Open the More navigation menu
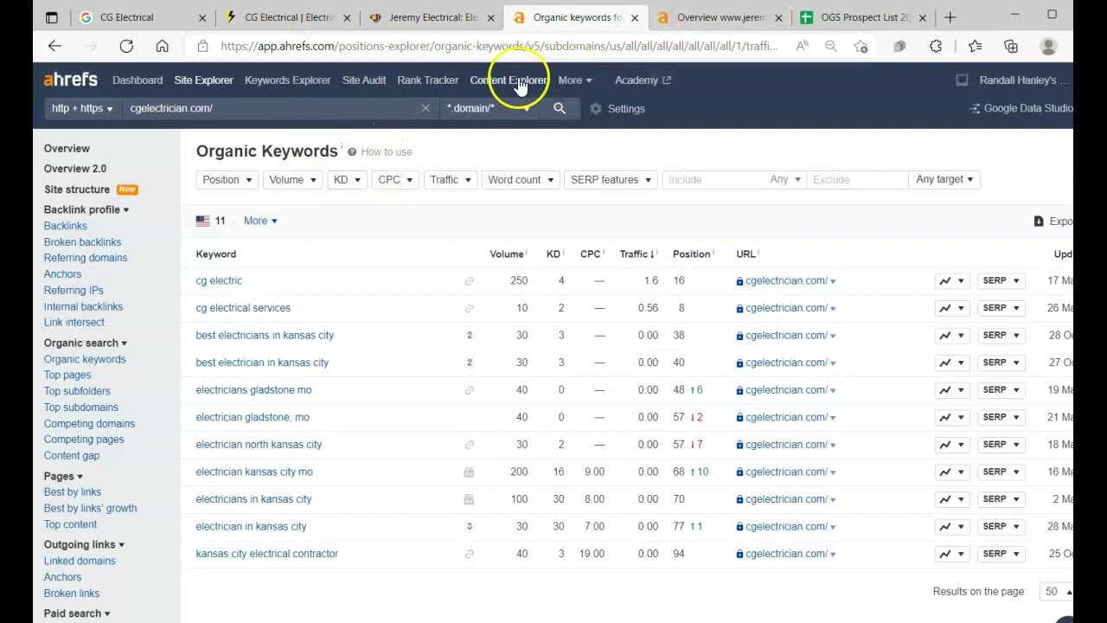Screen dimensions: 1107x623 (x=575, y=80)
